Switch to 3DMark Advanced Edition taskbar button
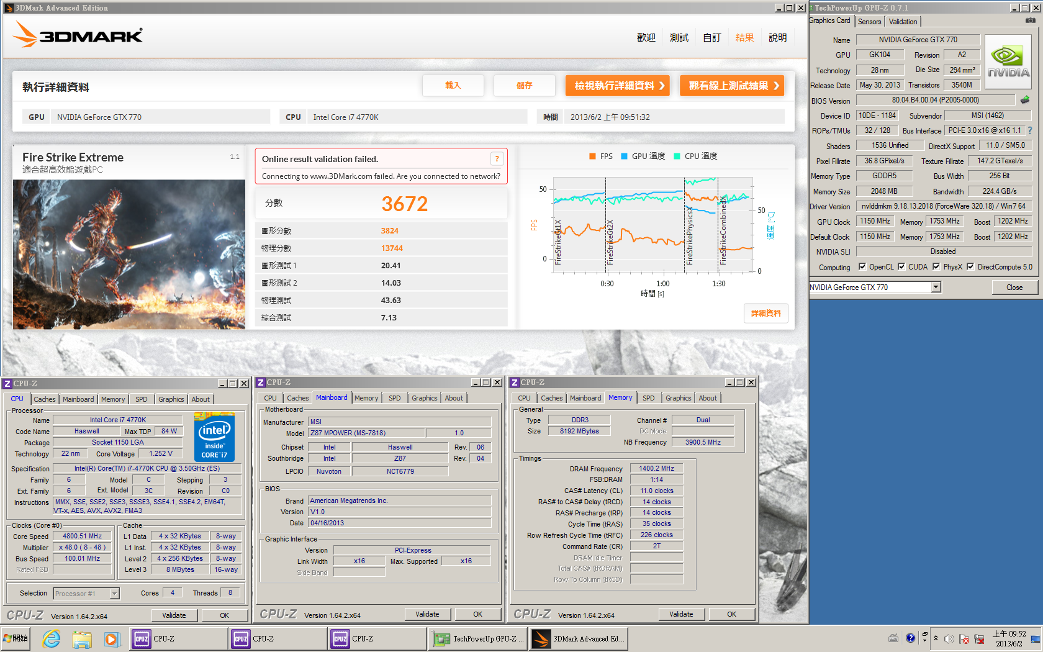 click(x=578, y=638)
